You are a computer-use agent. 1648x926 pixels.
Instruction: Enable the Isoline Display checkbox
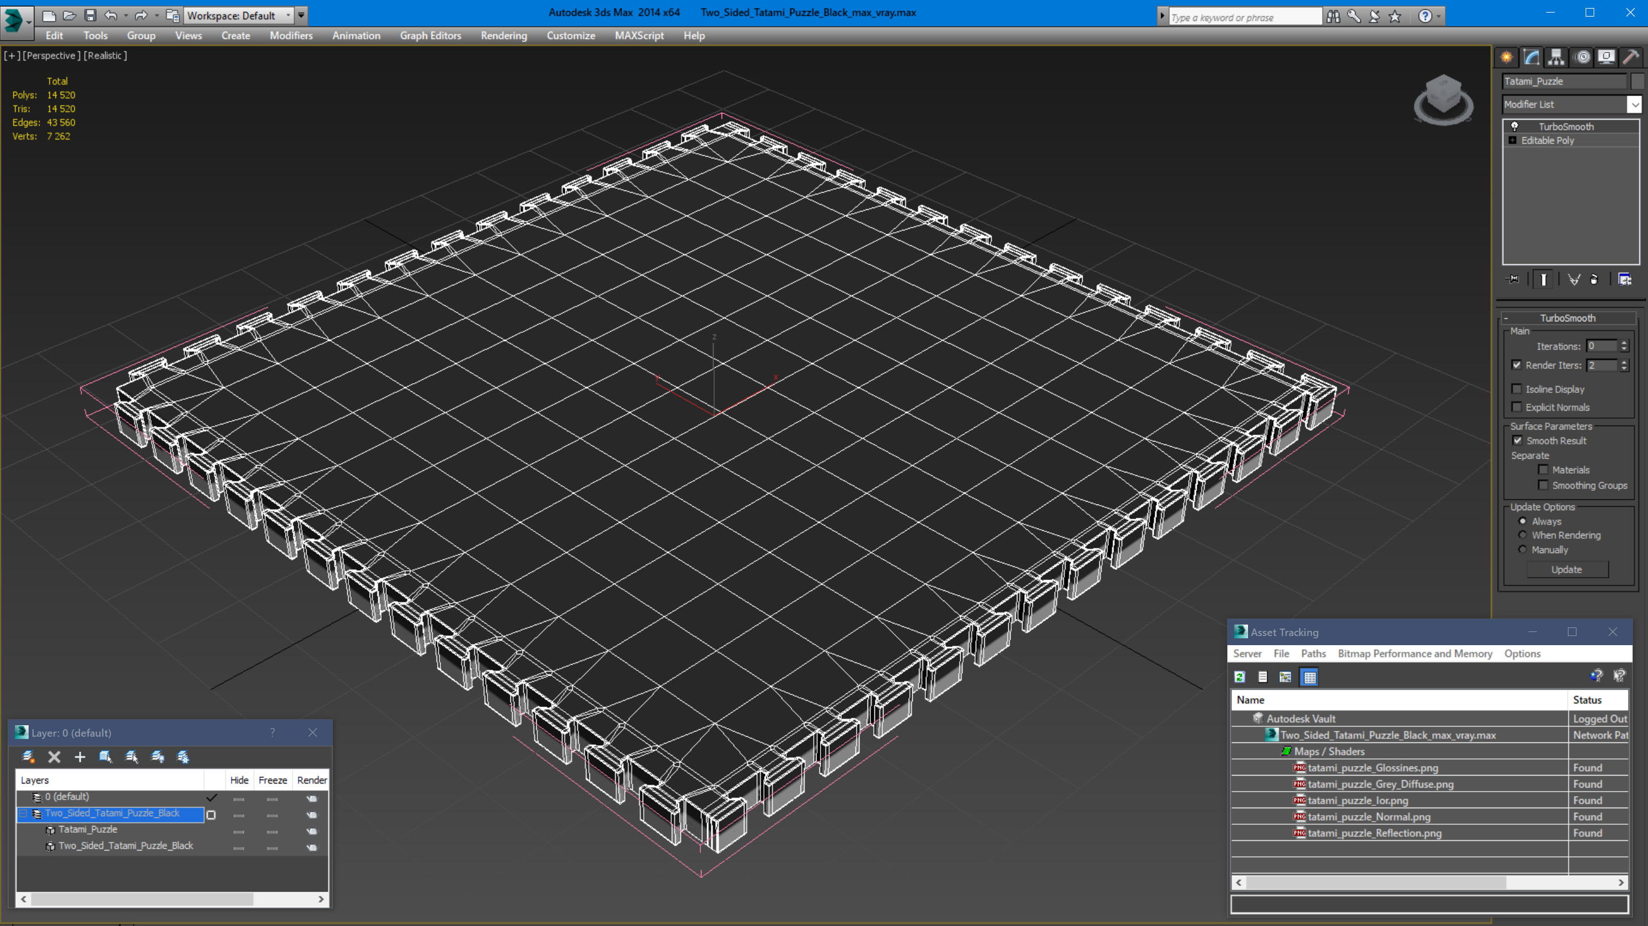point(1516,389)
